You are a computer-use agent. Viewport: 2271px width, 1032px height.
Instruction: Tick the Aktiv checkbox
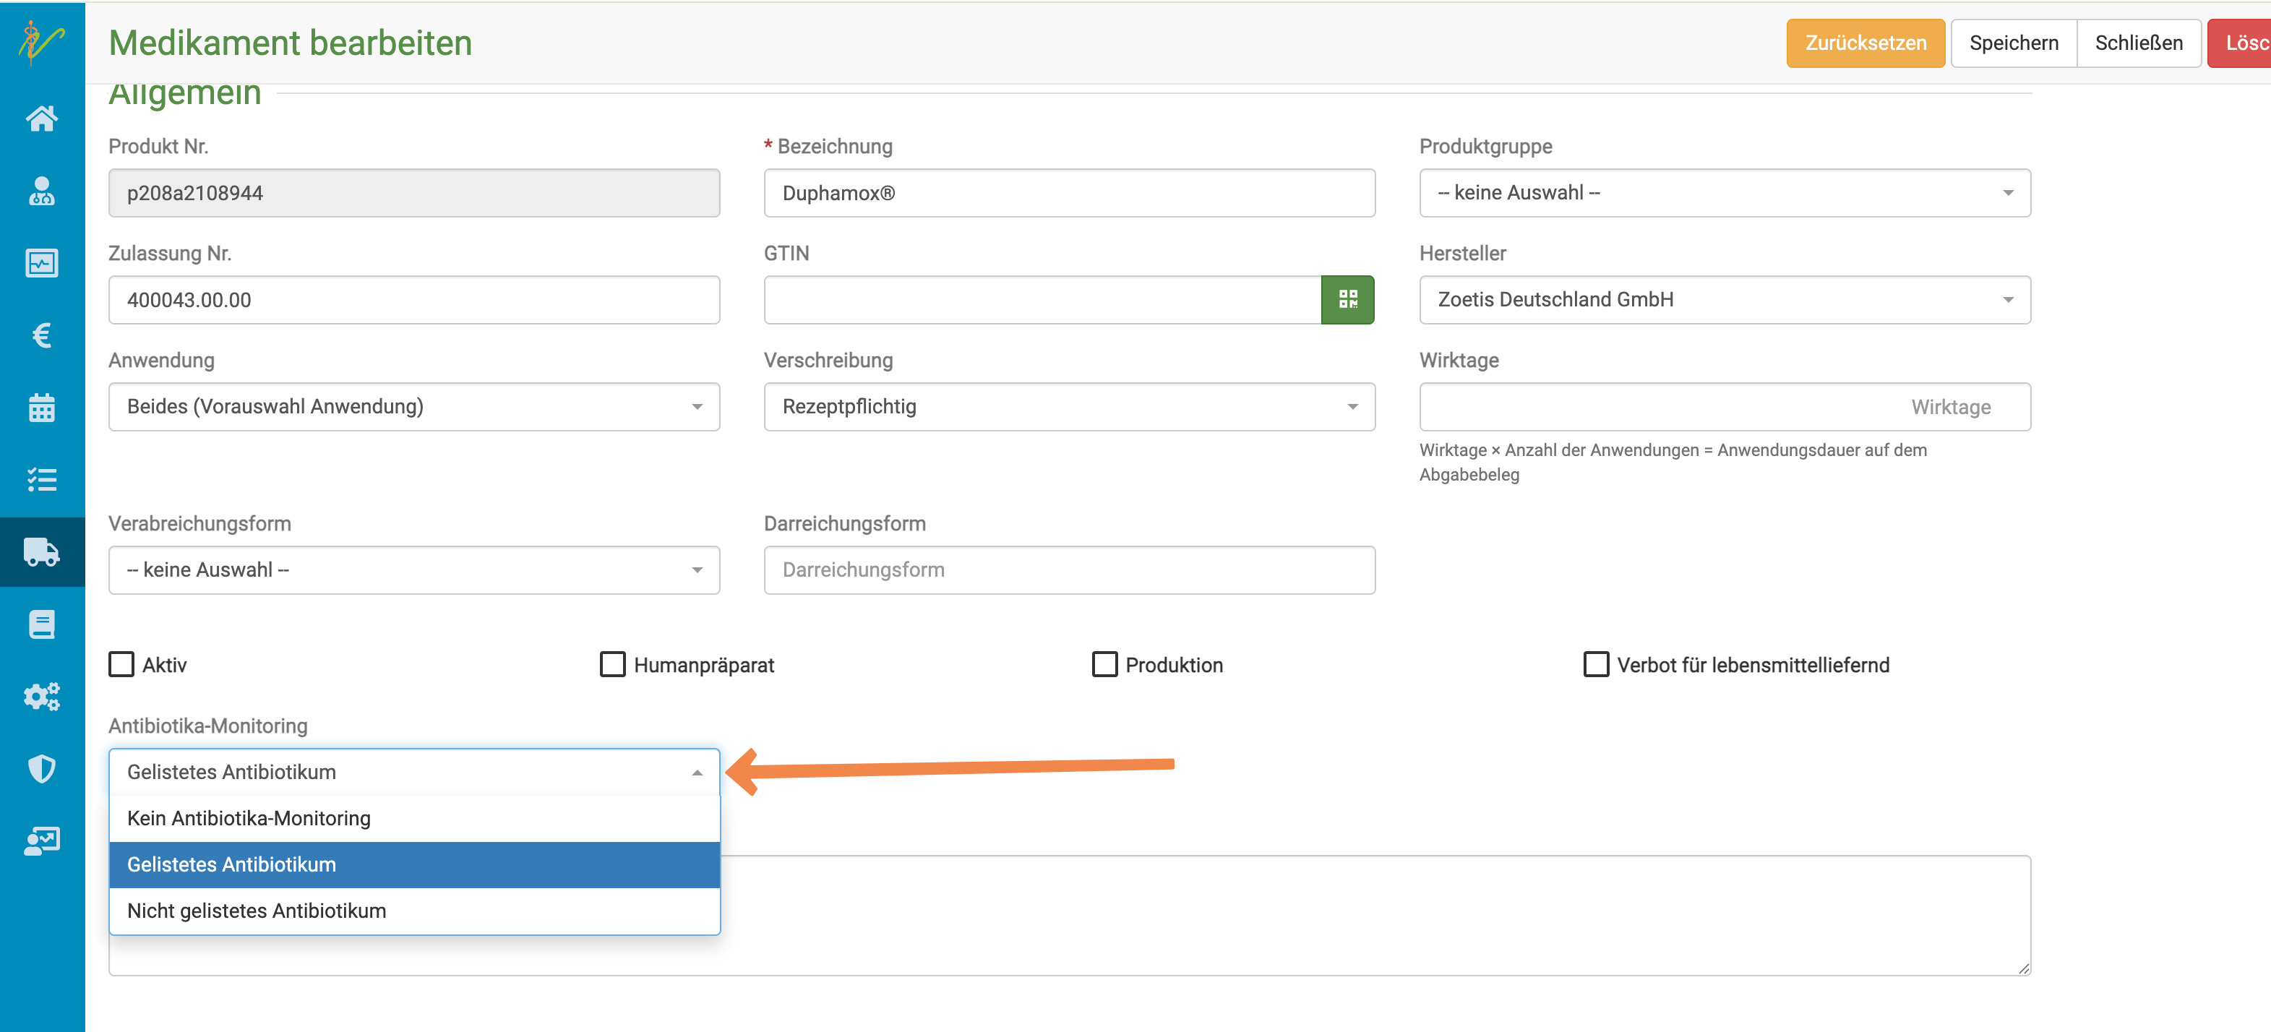point(121,663)
